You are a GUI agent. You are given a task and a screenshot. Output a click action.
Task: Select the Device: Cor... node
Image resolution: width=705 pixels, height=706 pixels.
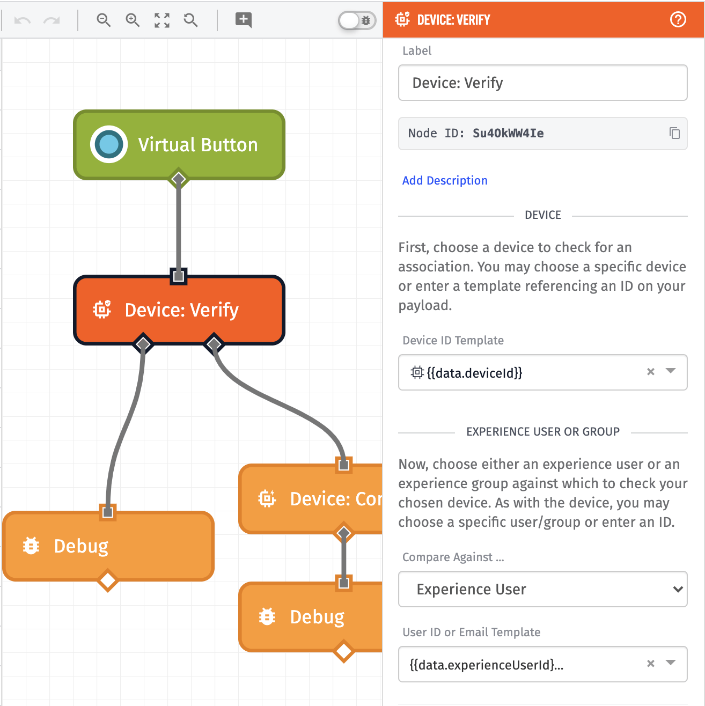pyautogui.click(x=311, y=499)
